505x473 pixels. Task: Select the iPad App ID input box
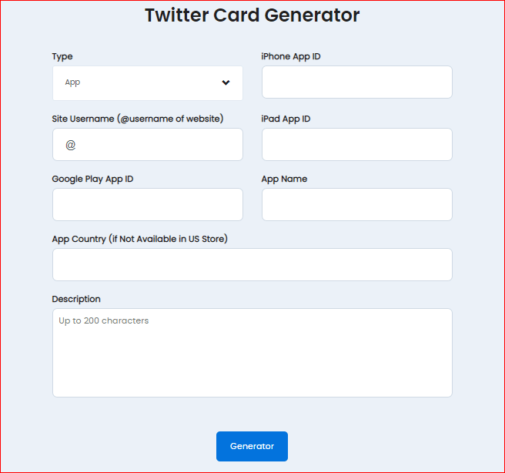coord(357,144)
